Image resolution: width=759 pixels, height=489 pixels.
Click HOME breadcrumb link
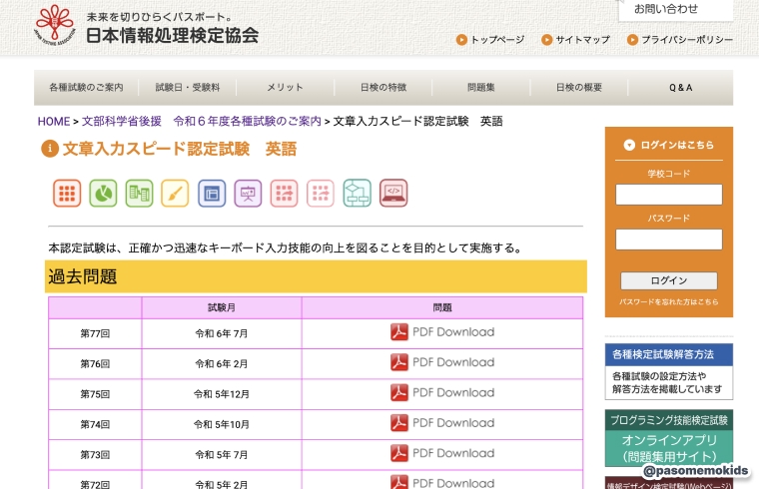click(54, 122)
